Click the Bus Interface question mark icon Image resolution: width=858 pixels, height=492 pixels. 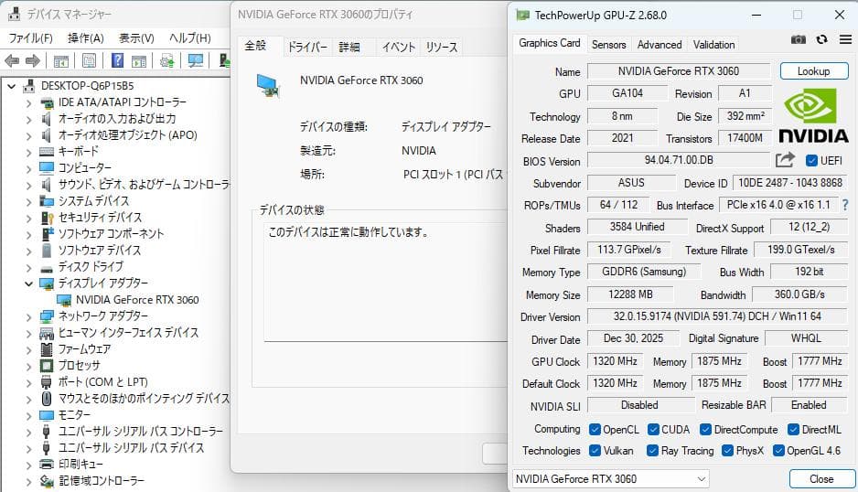click(x=845, y=205)
